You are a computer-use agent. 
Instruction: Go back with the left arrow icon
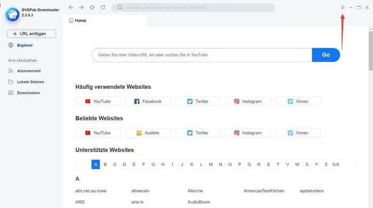(x=71, y=7)
